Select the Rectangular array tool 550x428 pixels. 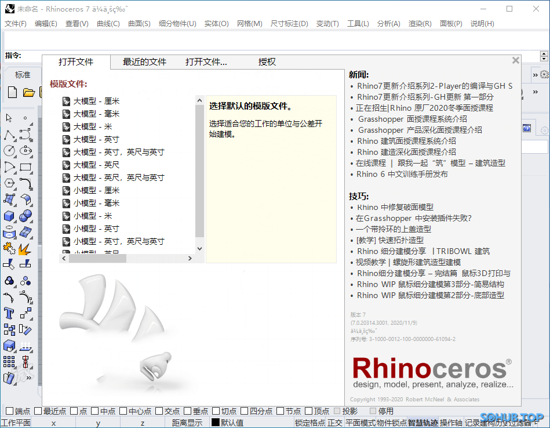[9, 361]
